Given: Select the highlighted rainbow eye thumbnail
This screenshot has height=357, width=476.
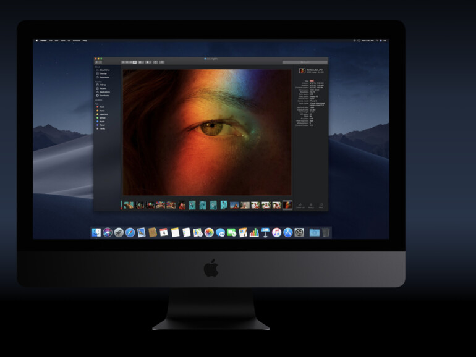Looking at the screenshot, I should (287, 205).
